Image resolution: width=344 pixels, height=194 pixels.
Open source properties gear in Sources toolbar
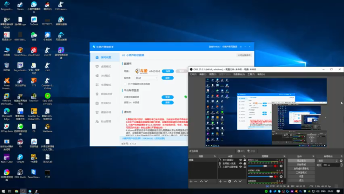coord(230,181)
